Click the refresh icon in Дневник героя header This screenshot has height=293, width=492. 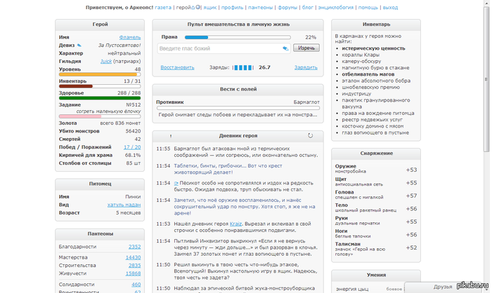tap(311, 135)
